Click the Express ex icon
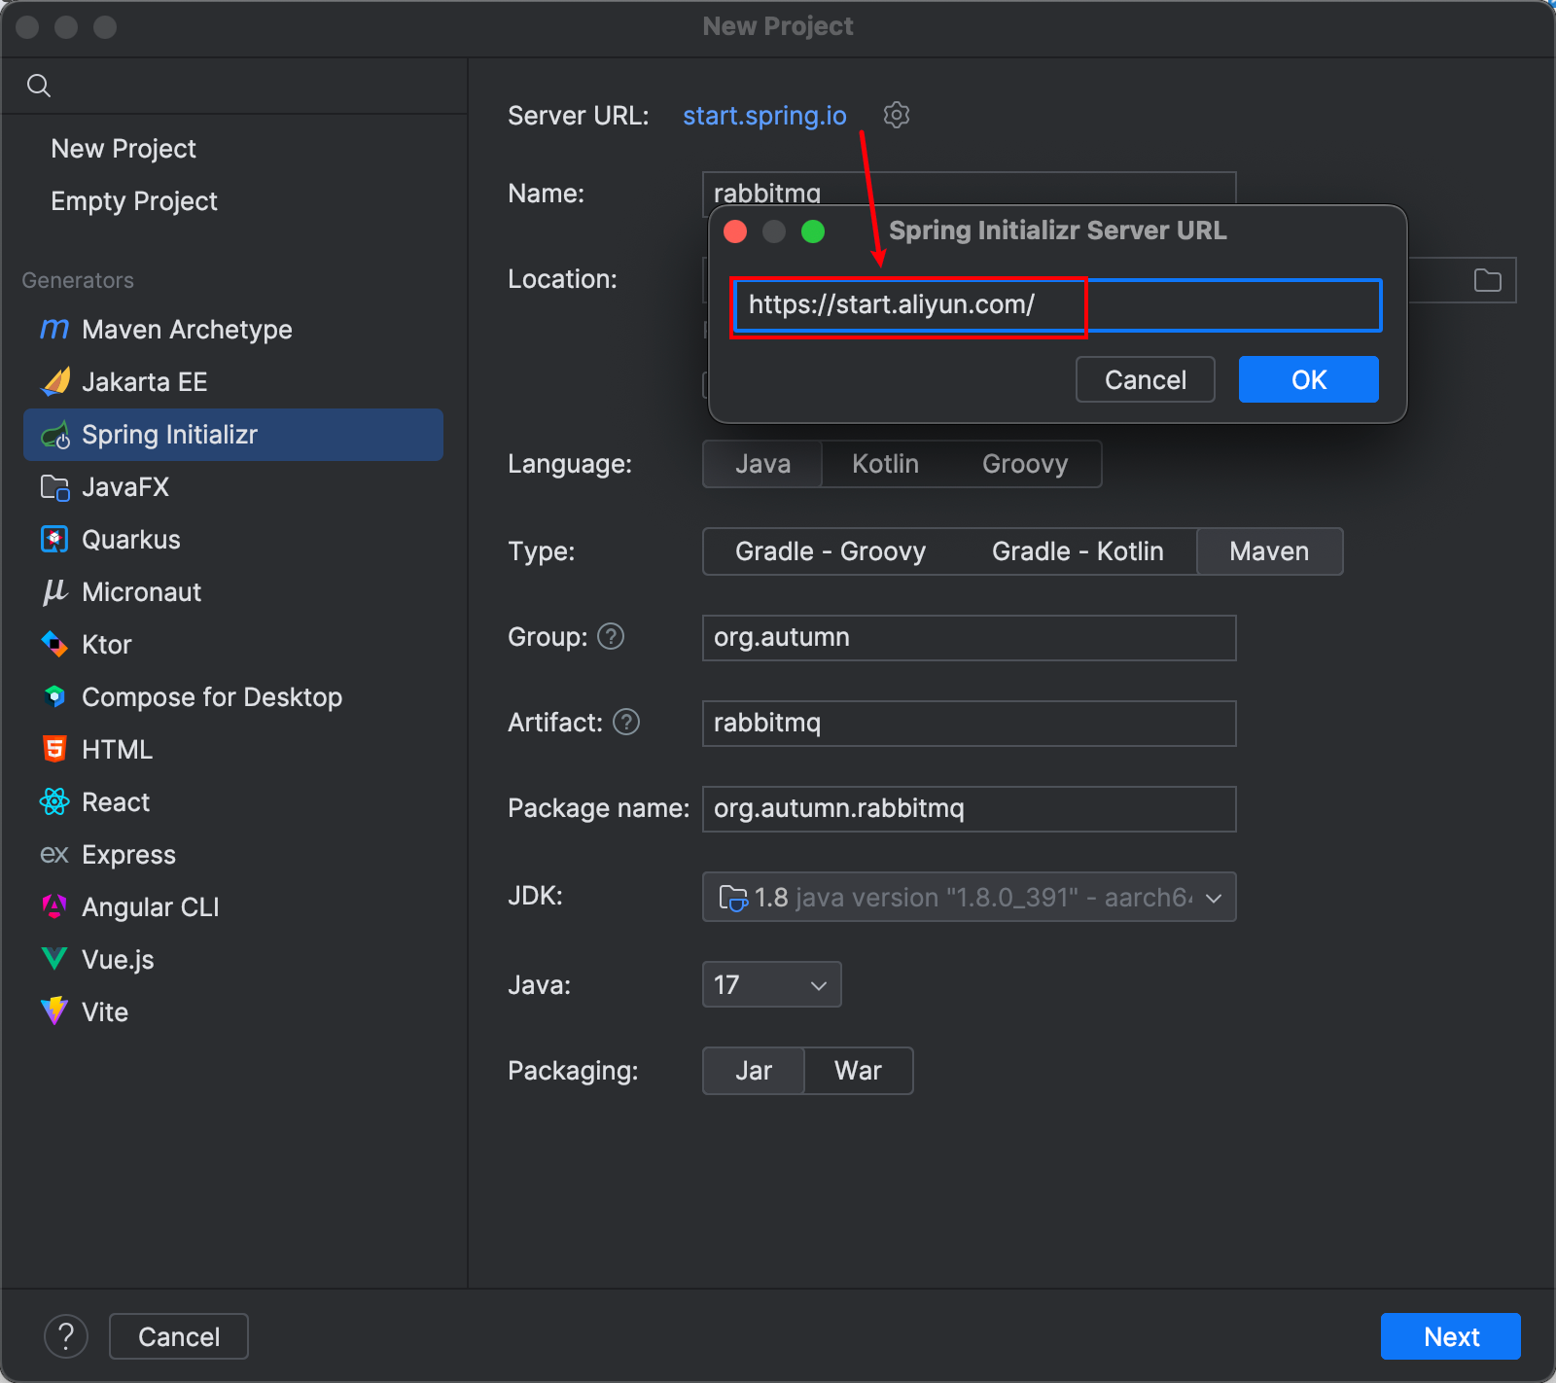The image size is (1556, 1383). [54, 855]
